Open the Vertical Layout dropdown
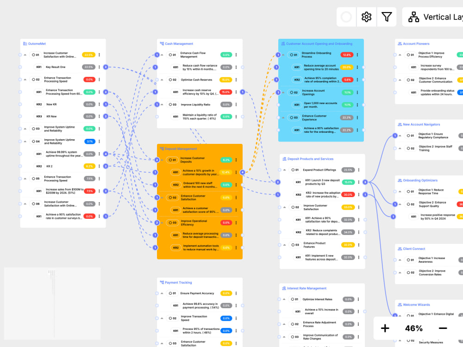Image resolution: width=463 pixels, height=347 pixels. [x=433, y=17]
